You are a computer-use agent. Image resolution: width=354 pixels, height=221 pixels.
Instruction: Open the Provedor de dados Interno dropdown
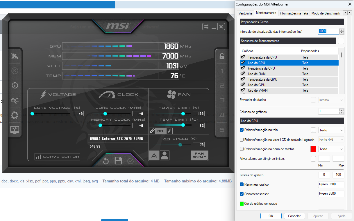pos(331,100)
